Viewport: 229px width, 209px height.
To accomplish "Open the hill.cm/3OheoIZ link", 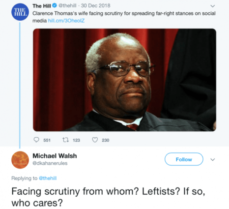I will click(x=66, y=21).
